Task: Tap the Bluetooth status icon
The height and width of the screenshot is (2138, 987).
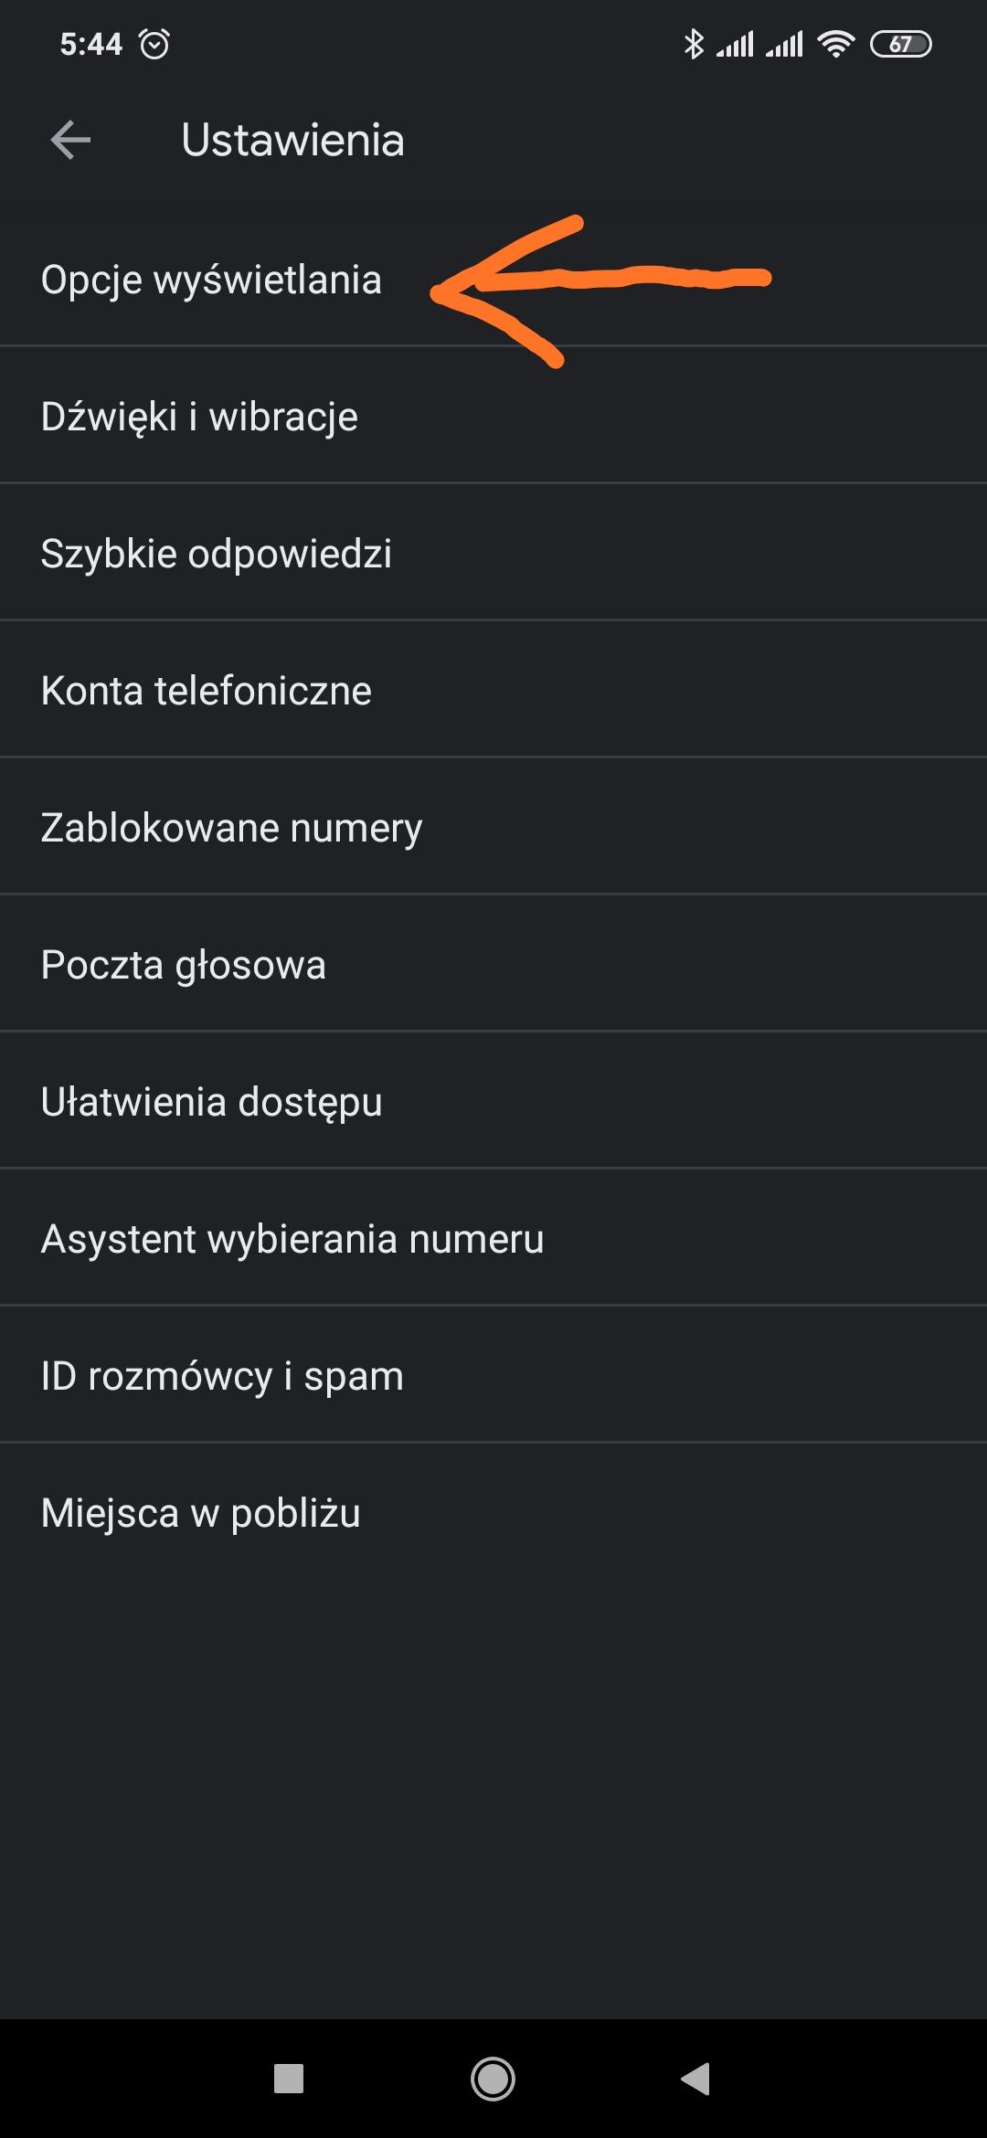Action: click(x=694, y=44)
